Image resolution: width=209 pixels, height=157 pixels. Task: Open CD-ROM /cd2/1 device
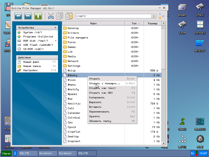tap(37, 49)
